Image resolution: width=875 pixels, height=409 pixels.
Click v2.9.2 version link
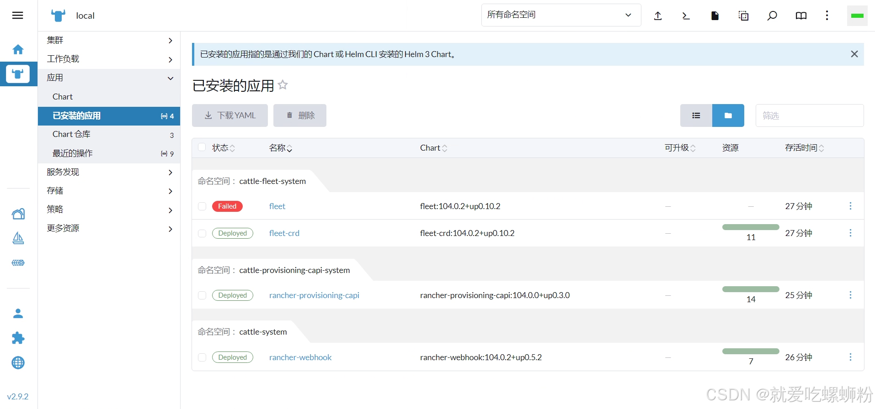coord(18,396)
